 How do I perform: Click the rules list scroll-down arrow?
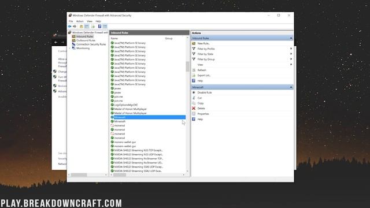tap(187, 171)
